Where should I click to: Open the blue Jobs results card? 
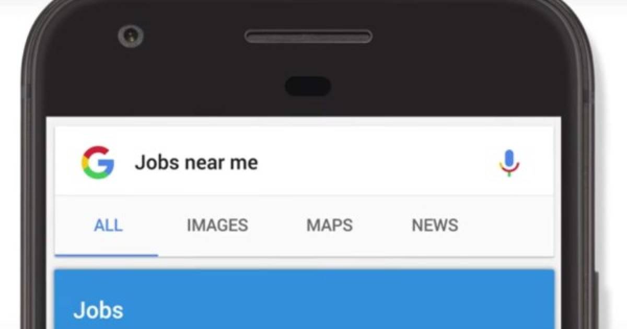pyautogui.click(x=304, y=299)
